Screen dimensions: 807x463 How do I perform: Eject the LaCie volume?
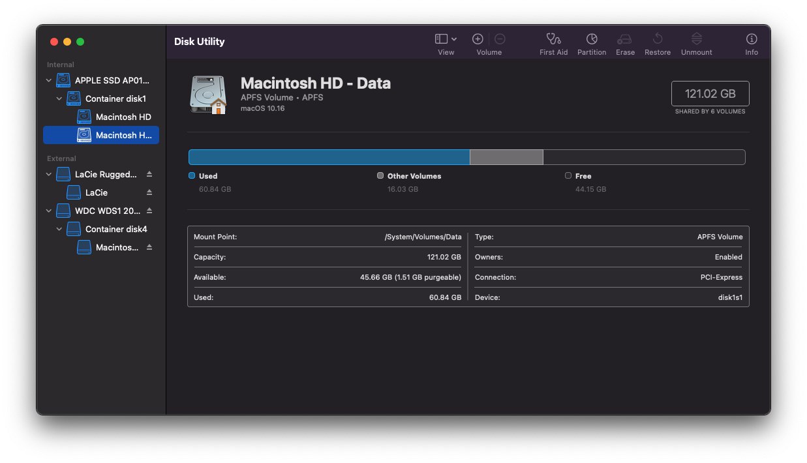pyautogui.click(x=149, y=192)
